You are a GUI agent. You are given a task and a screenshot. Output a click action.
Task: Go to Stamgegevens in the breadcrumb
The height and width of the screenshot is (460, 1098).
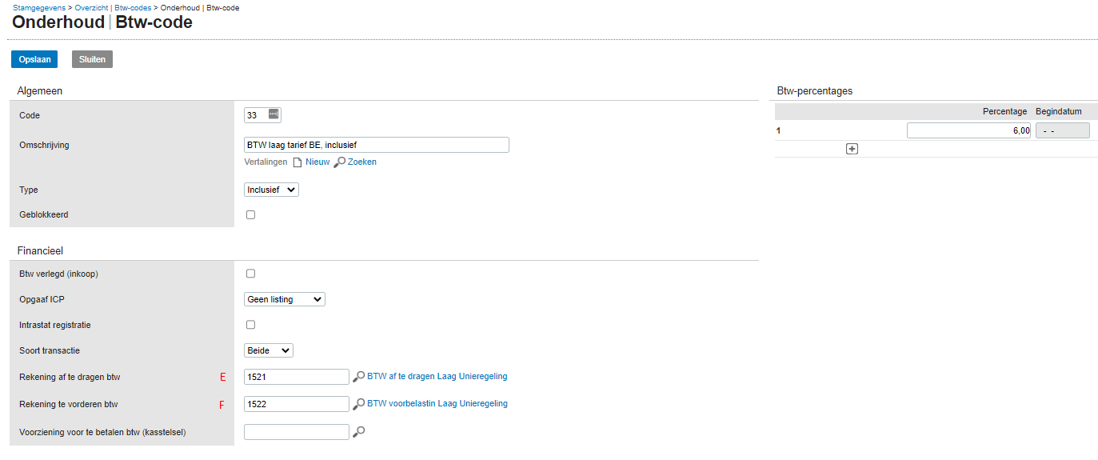38,7
